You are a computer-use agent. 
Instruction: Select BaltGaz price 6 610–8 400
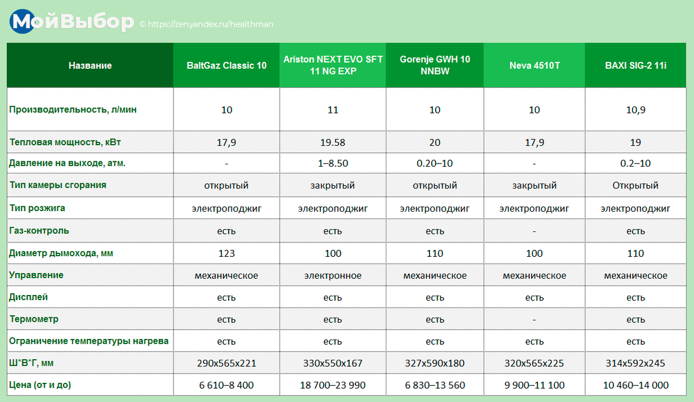pyautogui.click(x=227, y=385)
